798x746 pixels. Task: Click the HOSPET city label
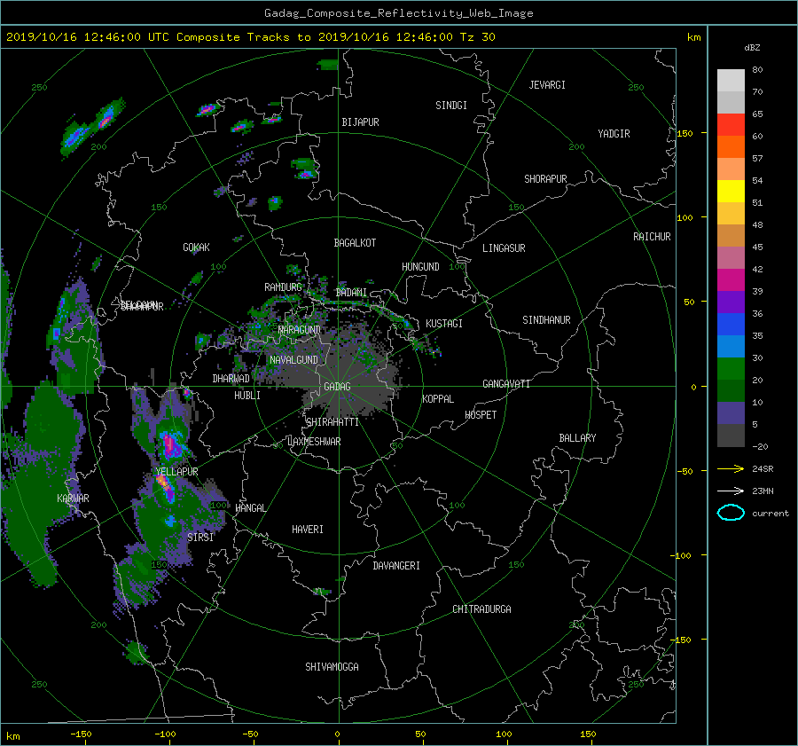[481, 415]
